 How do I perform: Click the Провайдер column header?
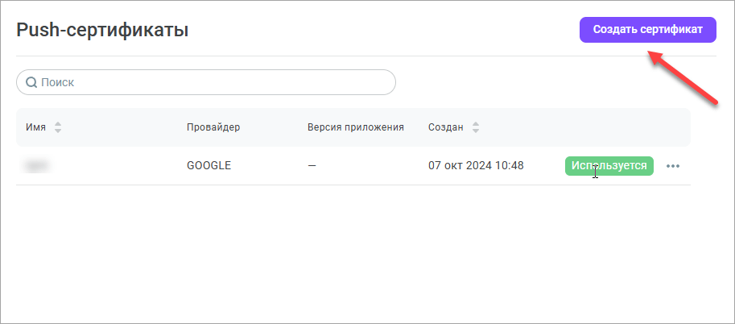coord(213,127)
